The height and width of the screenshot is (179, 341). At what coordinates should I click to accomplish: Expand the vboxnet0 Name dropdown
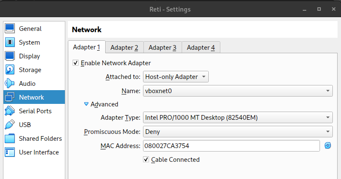(x=237, y=91)
